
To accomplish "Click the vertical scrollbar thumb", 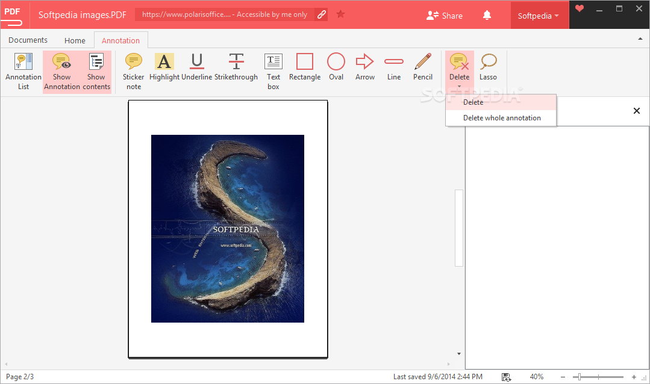I will point(459,228).
